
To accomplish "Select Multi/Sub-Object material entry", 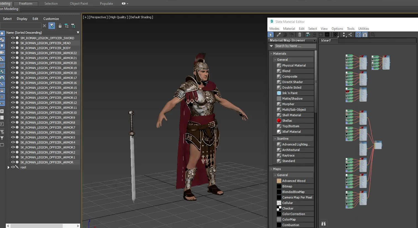I will click(295, 110).
